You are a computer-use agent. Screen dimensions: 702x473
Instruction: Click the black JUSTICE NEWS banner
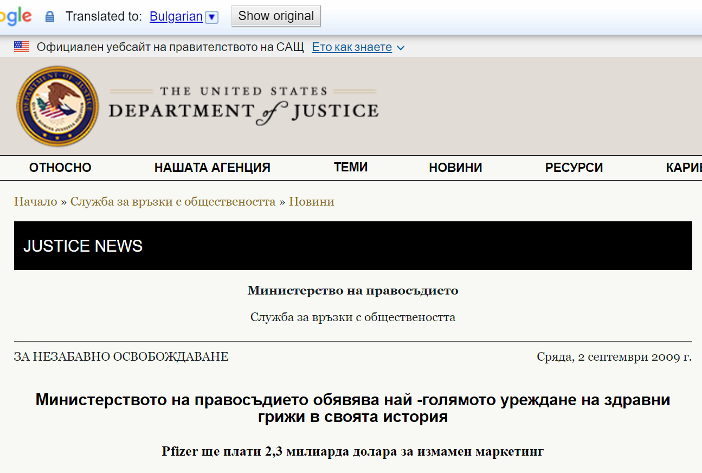(353, 246)
